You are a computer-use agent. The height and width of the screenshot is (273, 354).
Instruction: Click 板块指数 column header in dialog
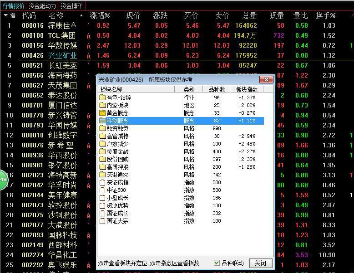(x=247, y=89)
